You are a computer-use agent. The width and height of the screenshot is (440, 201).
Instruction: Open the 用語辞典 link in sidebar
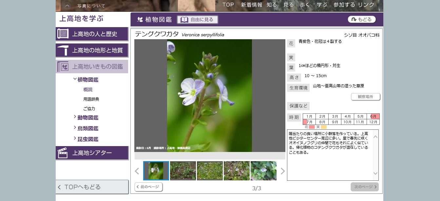(x=91, y=99)
